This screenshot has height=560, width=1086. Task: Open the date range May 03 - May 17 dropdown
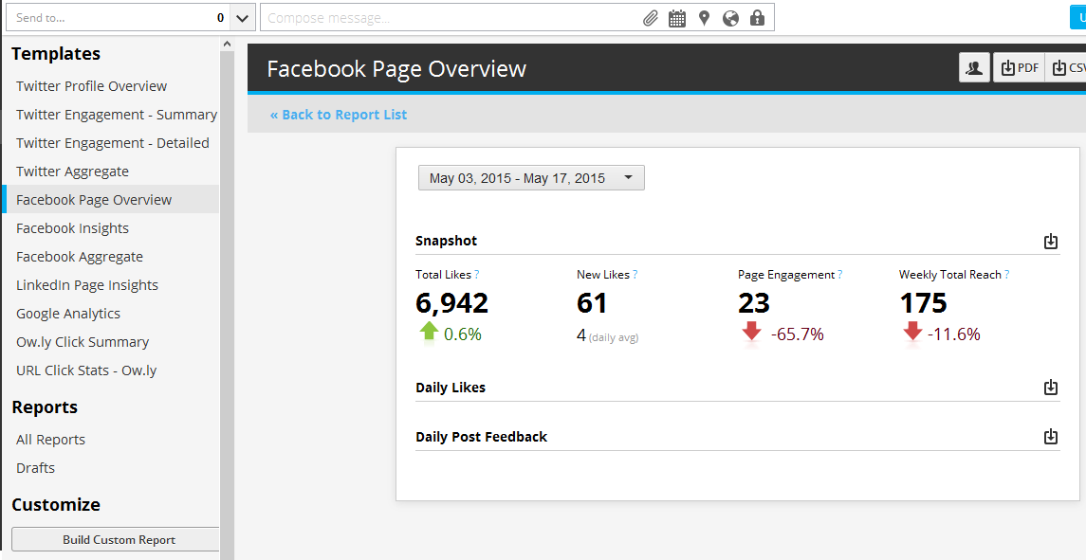pos(531,178)
